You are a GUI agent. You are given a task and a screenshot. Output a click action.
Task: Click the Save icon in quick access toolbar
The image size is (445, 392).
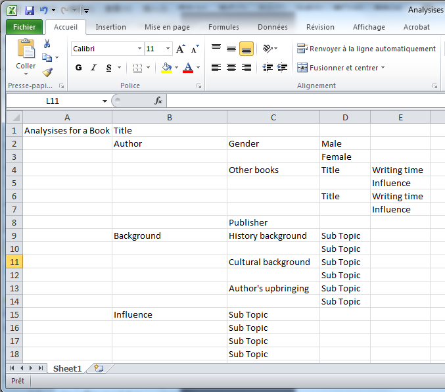[x=30, y=11]
